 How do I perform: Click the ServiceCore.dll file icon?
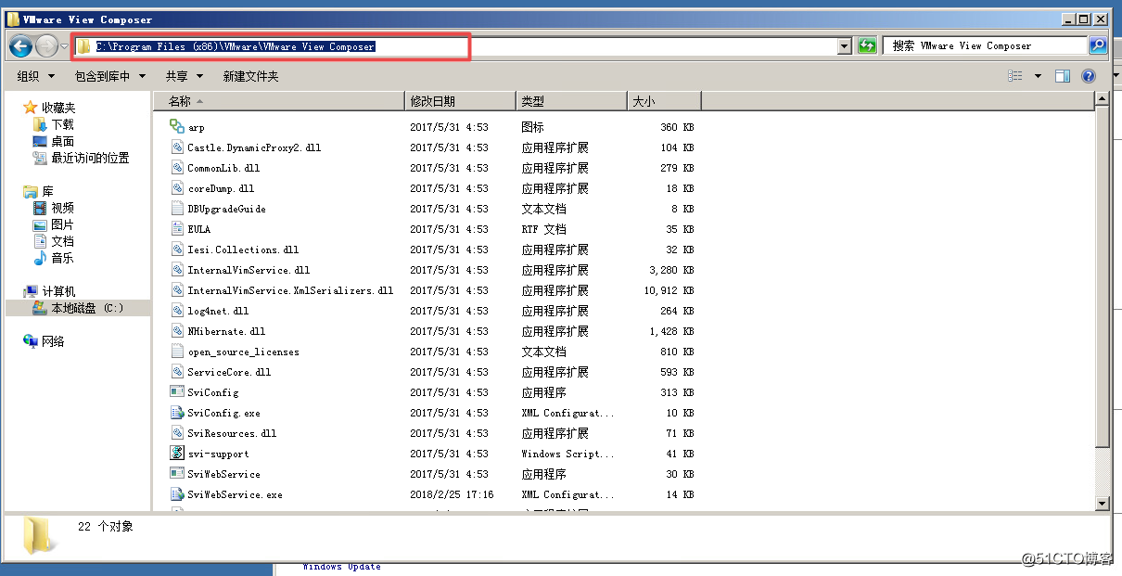click(177, 372)
